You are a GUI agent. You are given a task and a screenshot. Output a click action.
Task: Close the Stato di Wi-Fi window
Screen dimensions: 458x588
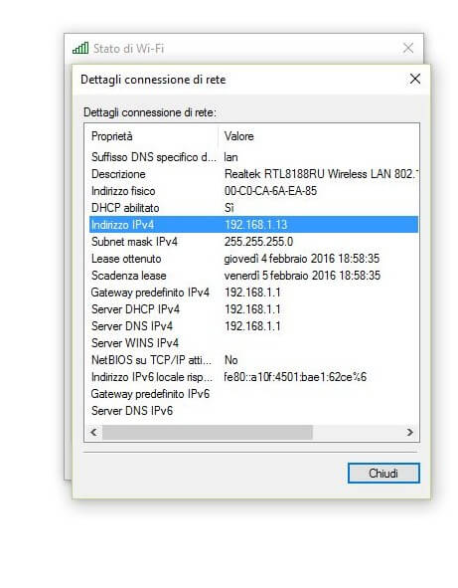pyautogui.click(x=408, y=48)
